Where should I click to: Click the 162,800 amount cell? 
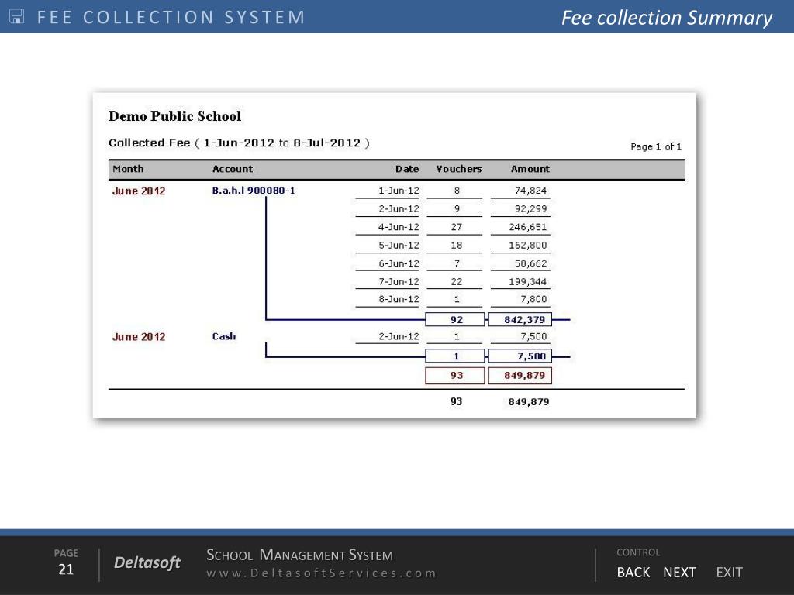527,246
